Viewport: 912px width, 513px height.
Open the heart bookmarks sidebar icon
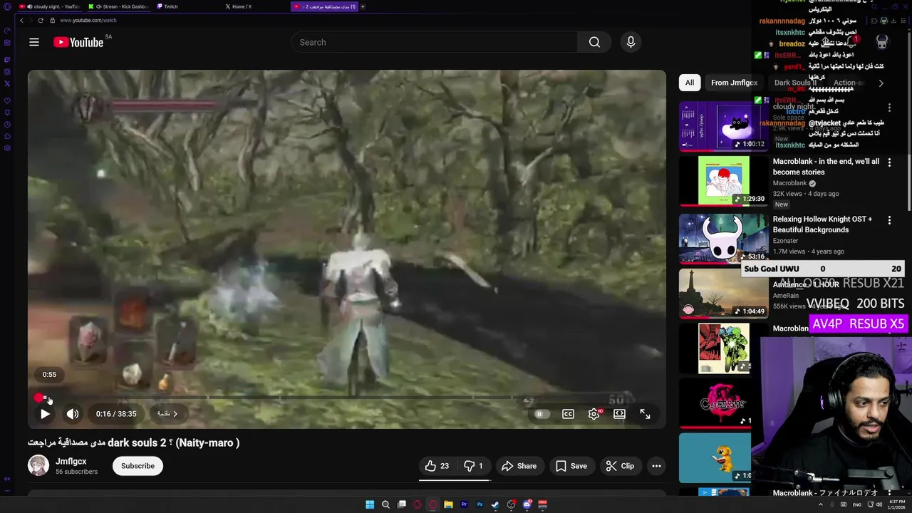pos(7,101)
